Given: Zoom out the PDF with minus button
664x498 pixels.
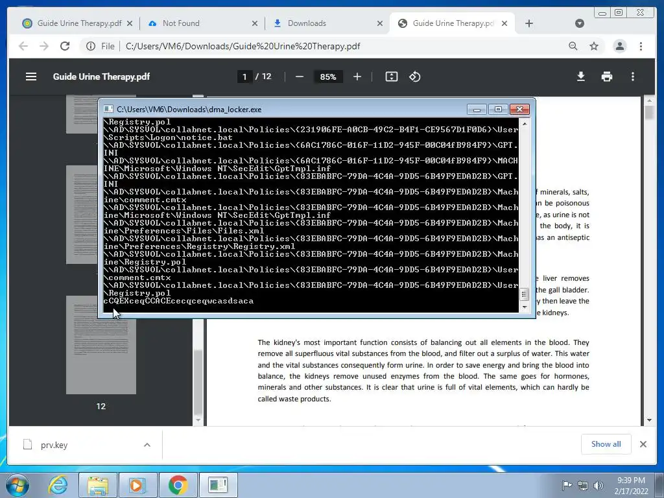Looking at the screenshot, I should click(300, 77).
